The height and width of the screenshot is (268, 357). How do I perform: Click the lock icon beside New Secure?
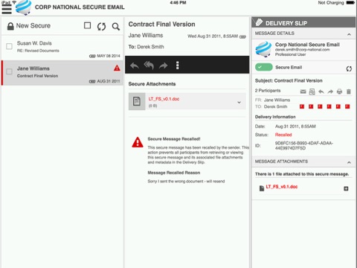(x=10, y=26)
